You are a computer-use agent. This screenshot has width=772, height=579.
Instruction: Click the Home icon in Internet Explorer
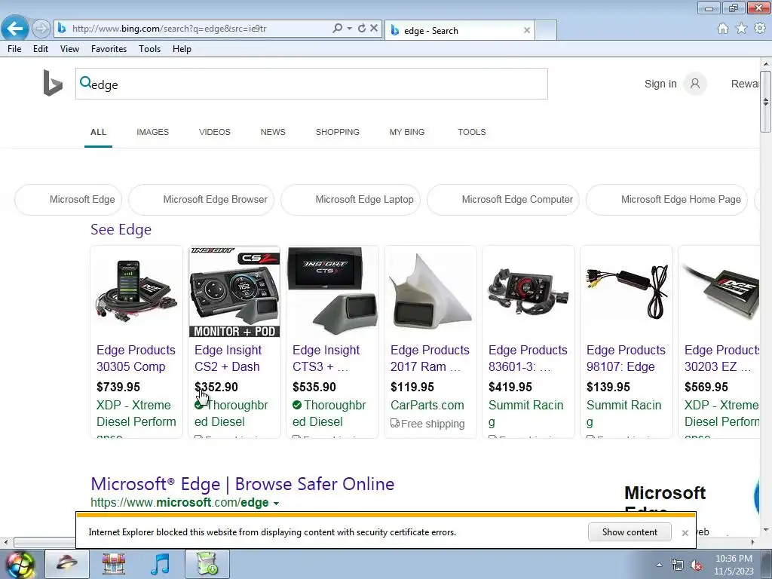pos(723,29)
